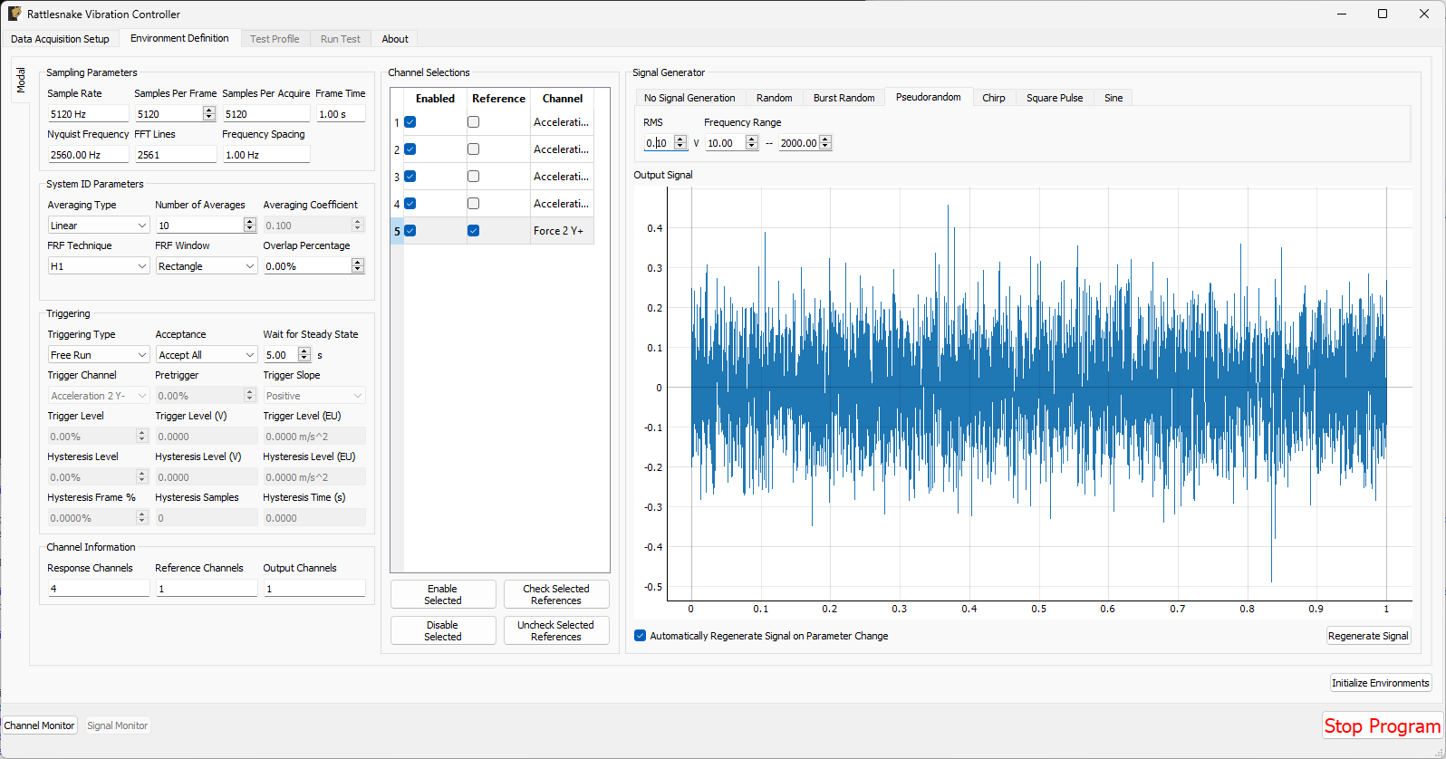
Task: Uncheck Reference box for Force 2 Y+ row
Action: tap(473, 231)
